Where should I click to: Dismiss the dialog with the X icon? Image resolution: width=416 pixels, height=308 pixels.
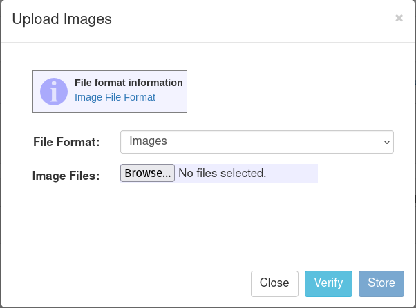[x=399, y=18]
